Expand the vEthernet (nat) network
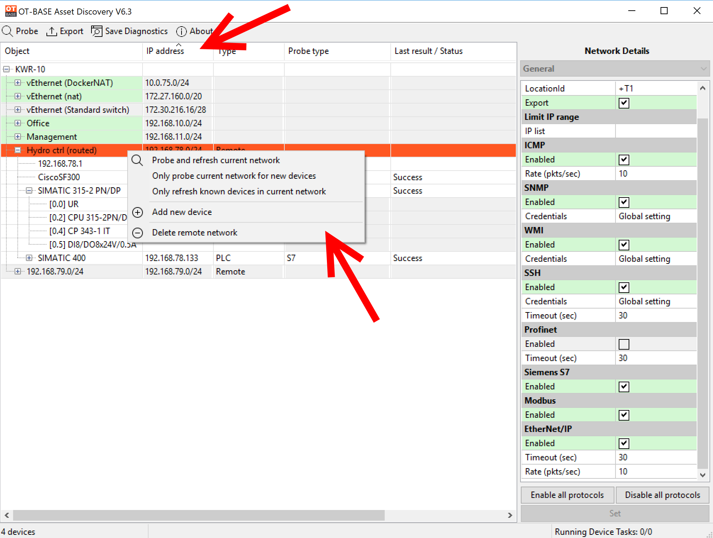 coord(18,96)
